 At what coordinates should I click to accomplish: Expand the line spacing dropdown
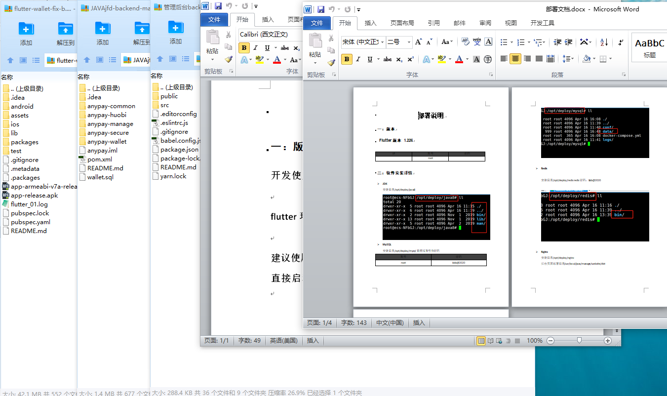[x=572, y=59]
